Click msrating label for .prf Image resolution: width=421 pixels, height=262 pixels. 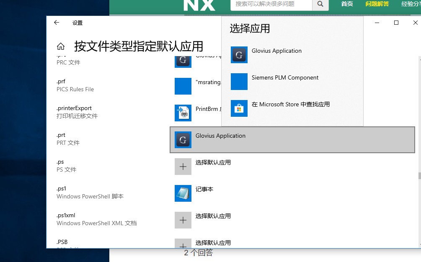208,82
